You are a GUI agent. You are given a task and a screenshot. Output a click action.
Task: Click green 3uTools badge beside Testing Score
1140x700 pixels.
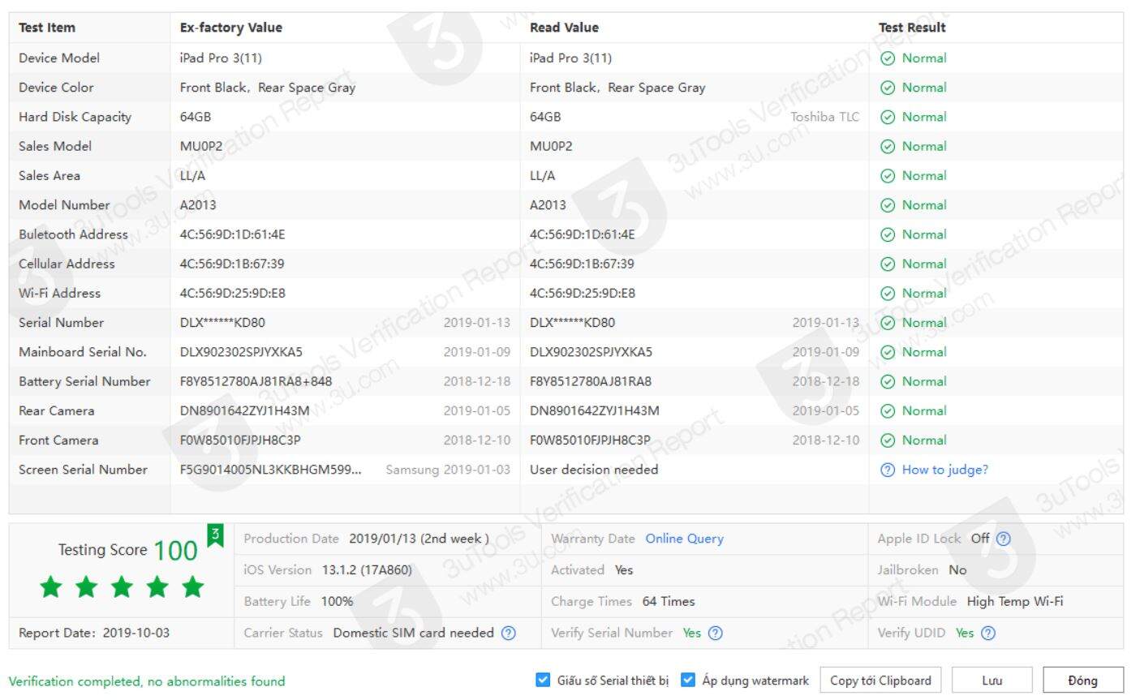[215, 535]
